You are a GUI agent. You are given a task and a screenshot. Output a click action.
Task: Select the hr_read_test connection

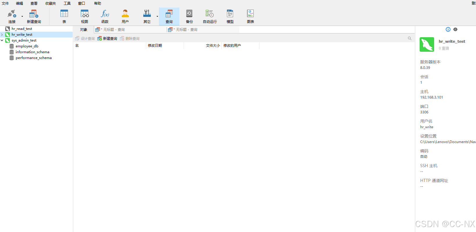pos(22,29)
